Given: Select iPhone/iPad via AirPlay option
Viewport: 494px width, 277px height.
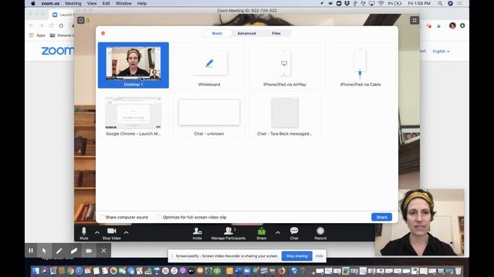Looking at the screenshot, I should (285, 65).
